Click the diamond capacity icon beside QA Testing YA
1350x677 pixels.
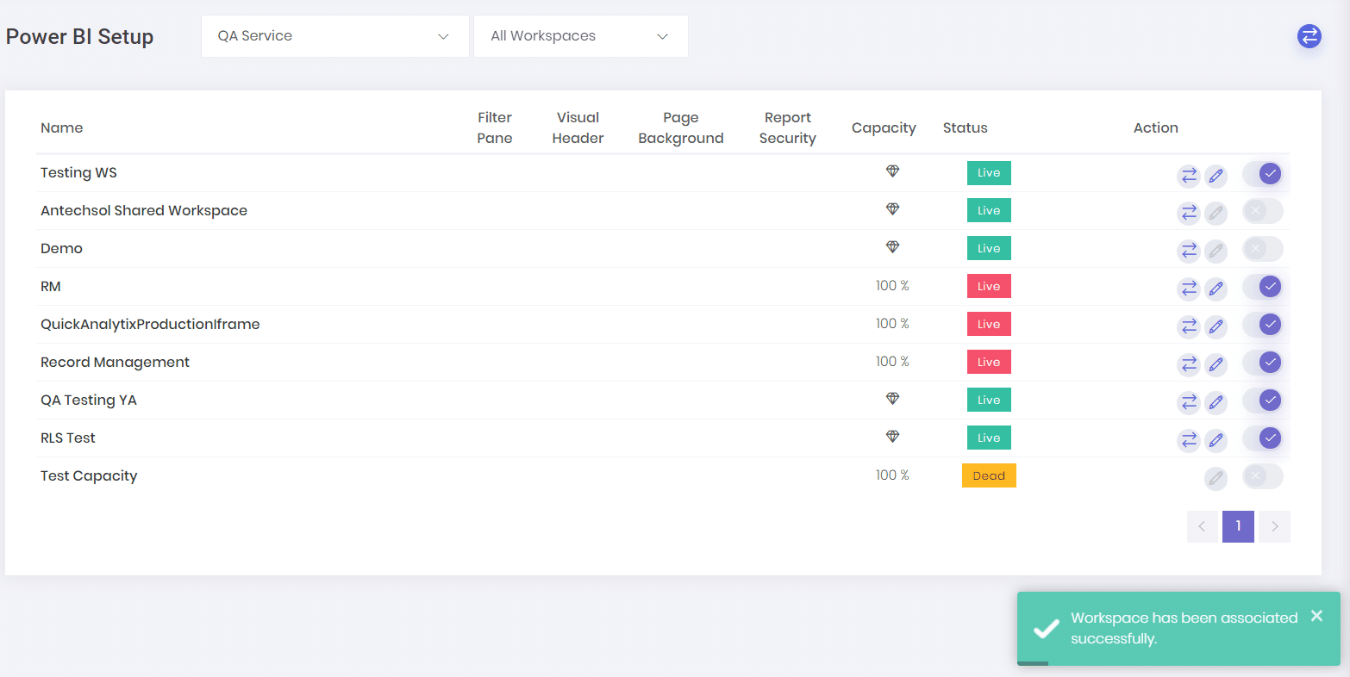click(x=892, y=399)
